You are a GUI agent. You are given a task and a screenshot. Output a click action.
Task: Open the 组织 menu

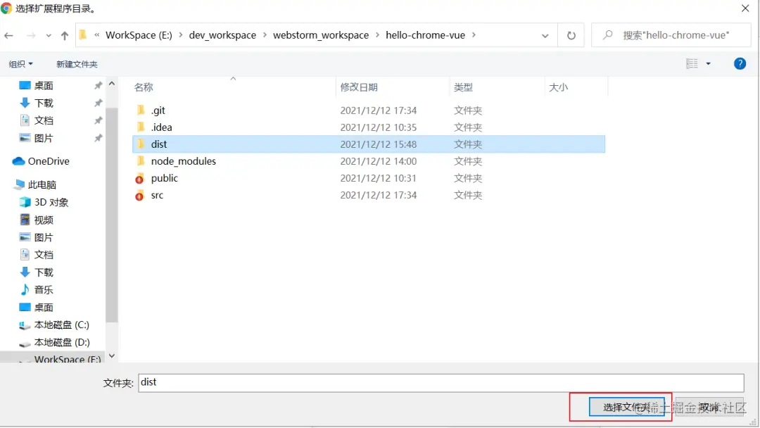pyautogui.click(x=21, y=64)
